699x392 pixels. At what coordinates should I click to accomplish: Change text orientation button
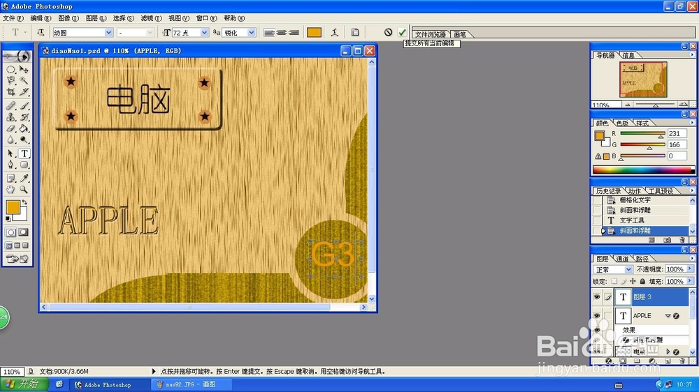[x=40, y=32]
